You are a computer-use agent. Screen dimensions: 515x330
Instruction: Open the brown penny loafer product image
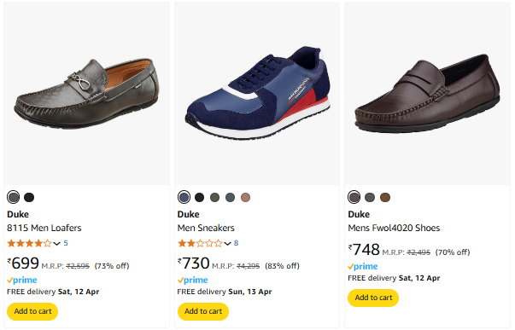coord(427,94)
